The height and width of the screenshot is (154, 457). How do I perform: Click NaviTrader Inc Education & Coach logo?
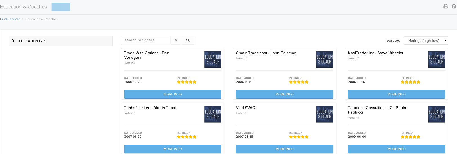click(436, 59)
